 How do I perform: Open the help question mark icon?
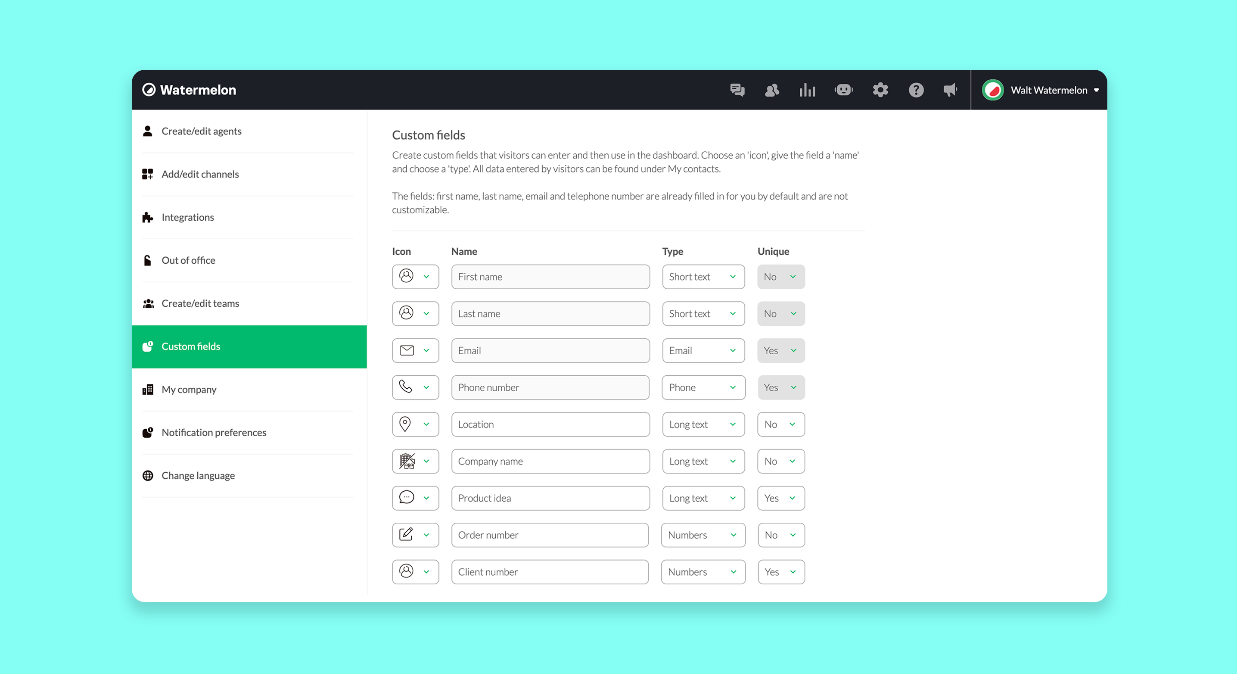tap(916, 90)
